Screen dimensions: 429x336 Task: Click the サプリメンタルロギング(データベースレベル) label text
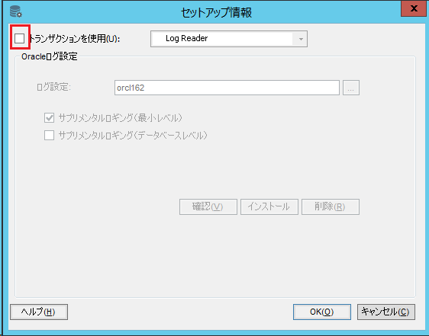coord(133,136)
